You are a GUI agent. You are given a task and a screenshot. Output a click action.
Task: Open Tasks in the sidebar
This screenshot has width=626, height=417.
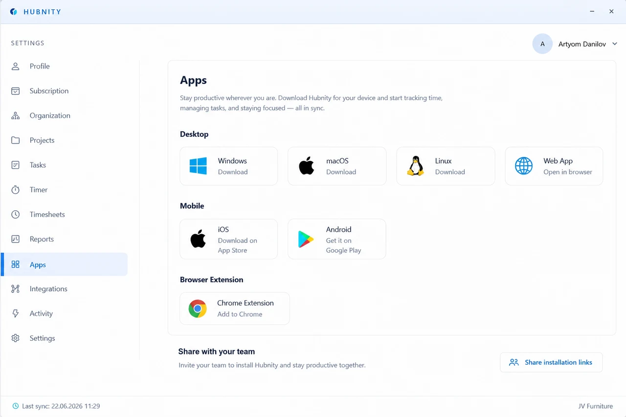point(64,165)
